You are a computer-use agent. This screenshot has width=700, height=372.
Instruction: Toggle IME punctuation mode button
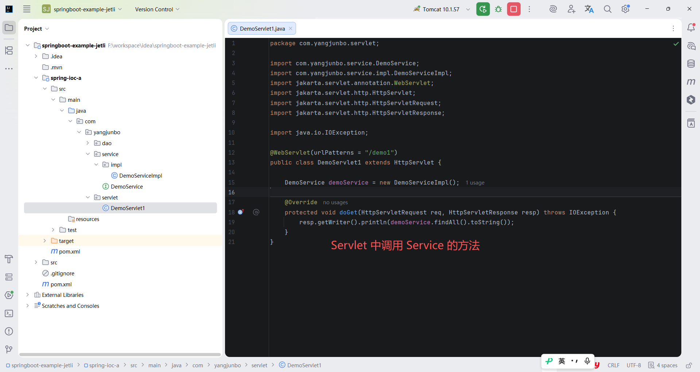[x=575, y=361]
